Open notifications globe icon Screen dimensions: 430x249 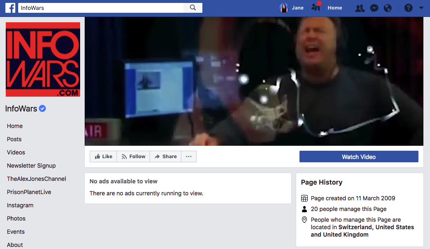click(387, 8)
